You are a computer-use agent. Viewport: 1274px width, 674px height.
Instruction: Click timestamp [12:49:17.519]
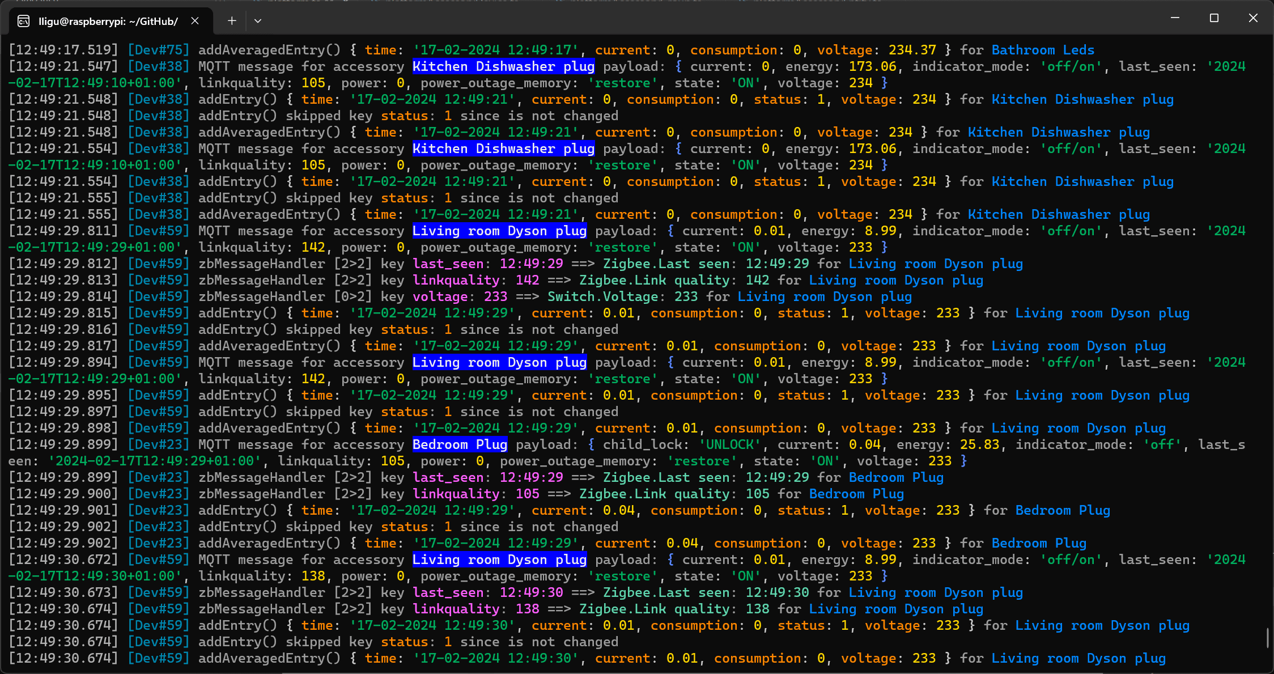coord(63,50)
